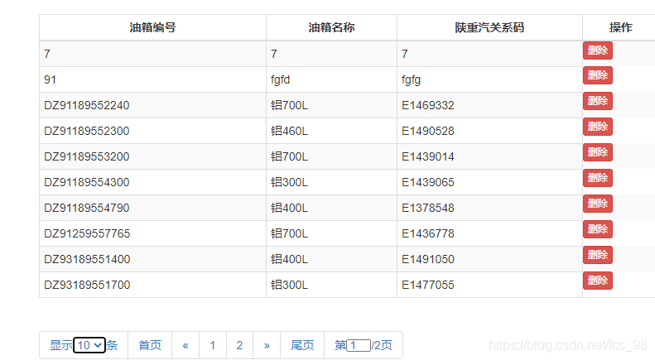Delete row DZ91189552300
Viewport: 655px width, 360px height.
(597, 127)
